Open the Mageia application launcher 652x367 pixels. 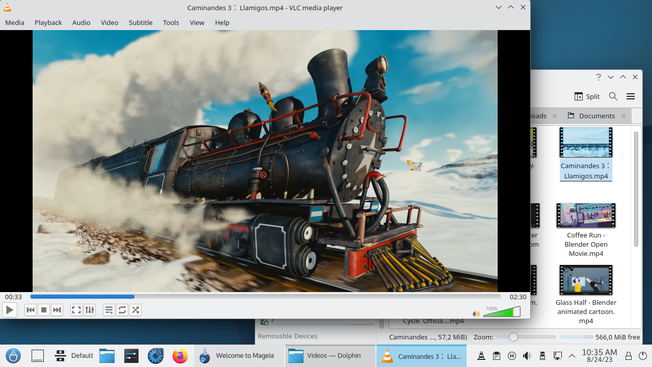point(13,356)
